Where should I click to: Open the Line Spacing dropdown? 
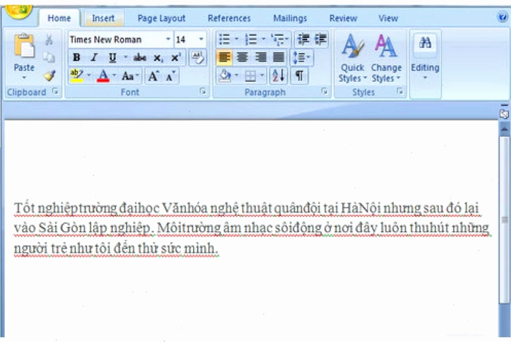pos(301,58)
